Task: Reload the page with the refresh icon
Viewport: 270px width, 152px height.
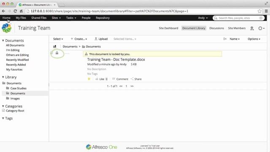Action: pyautogui.click(x=15, y=11)
